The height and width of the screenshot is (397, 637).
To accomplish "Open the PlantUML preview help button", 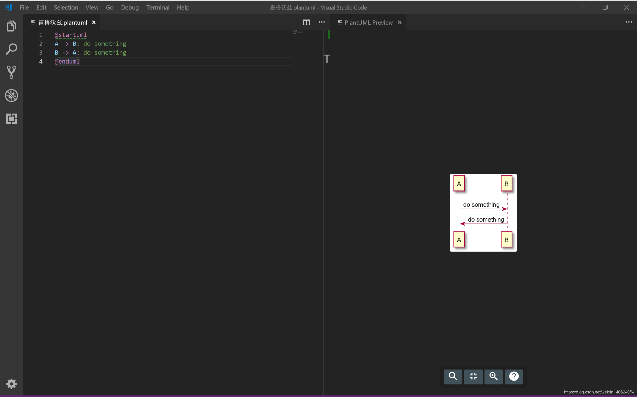I will coord(514,377).
